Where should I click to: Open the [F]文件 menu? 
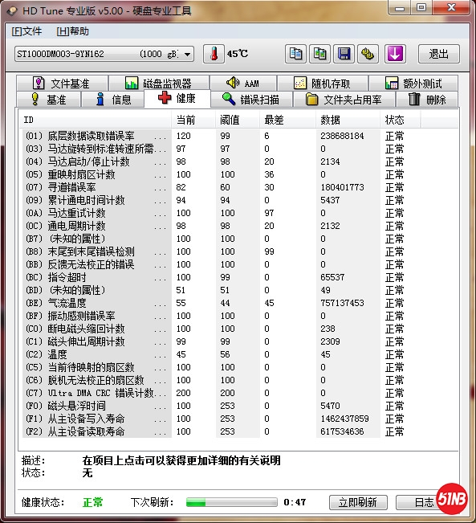tap(26, 31)
